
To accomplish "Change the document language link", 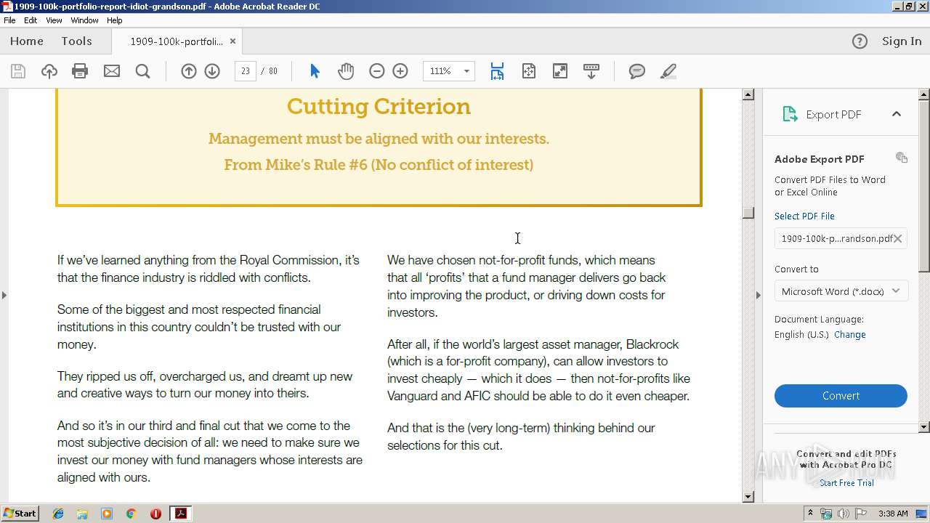I will click(x=850, y=335).
